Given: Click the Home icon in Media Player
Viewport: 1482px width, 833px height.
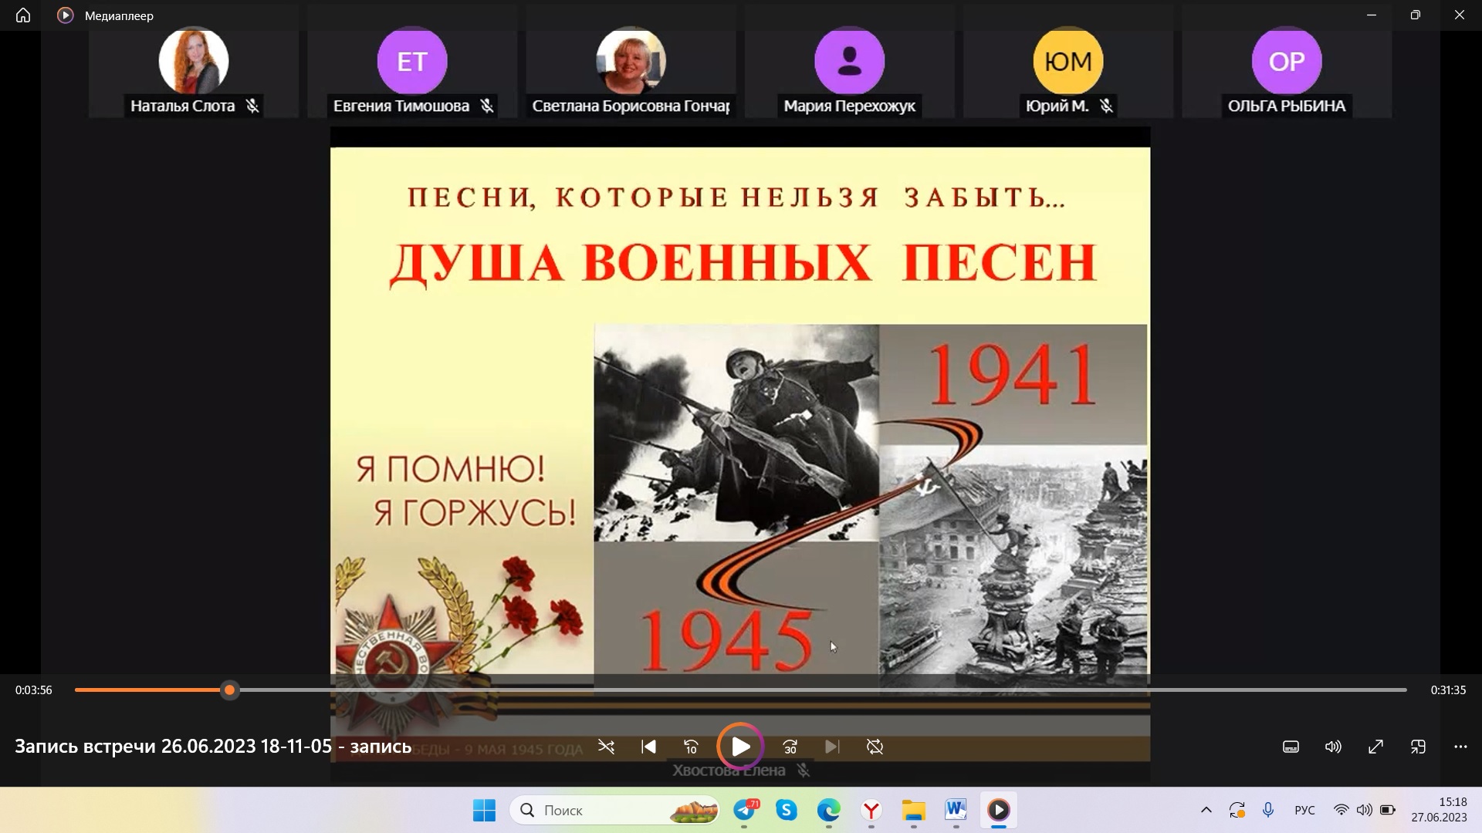Looking at the screenshot, I should pyautogui.click(x=23, y=15).
